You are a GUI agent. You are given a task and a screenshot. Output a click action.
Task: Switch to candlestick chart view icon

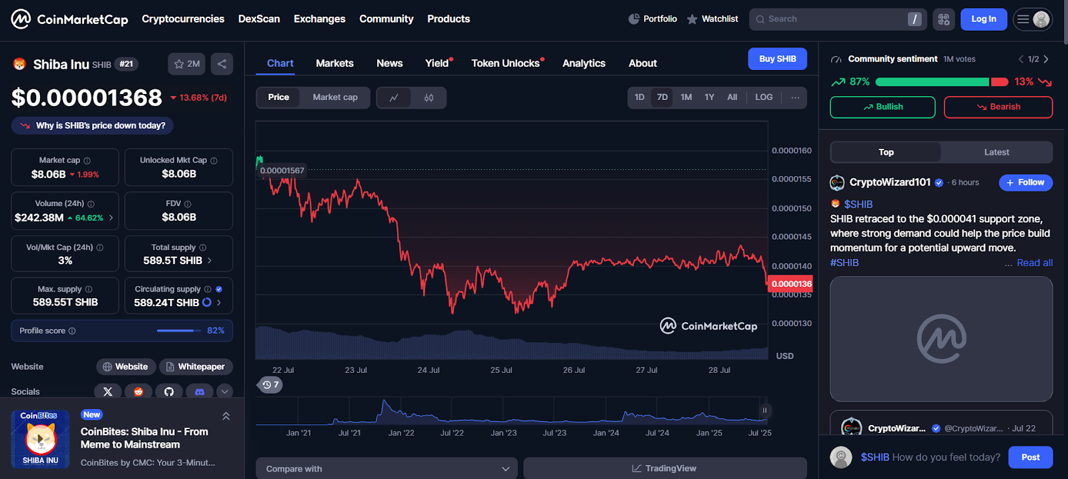point(429,97)
